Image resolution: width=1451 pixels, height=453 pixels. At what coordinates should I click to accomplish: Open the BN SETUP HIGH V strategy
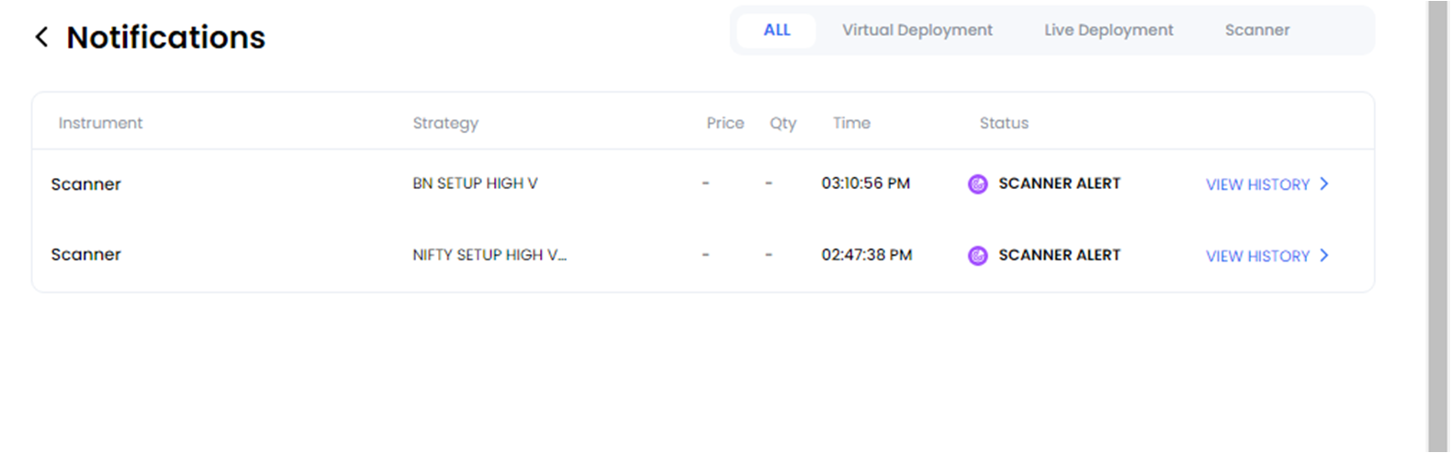[x=475, y=183]
